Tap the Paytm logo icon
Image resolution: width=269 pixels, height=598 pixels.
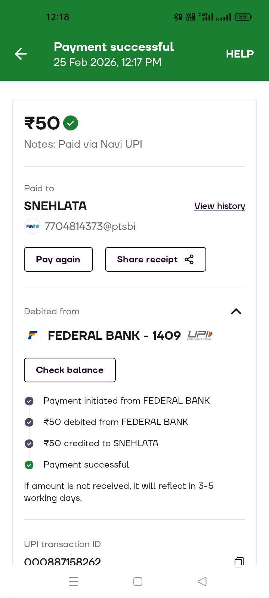coord(33,226)
